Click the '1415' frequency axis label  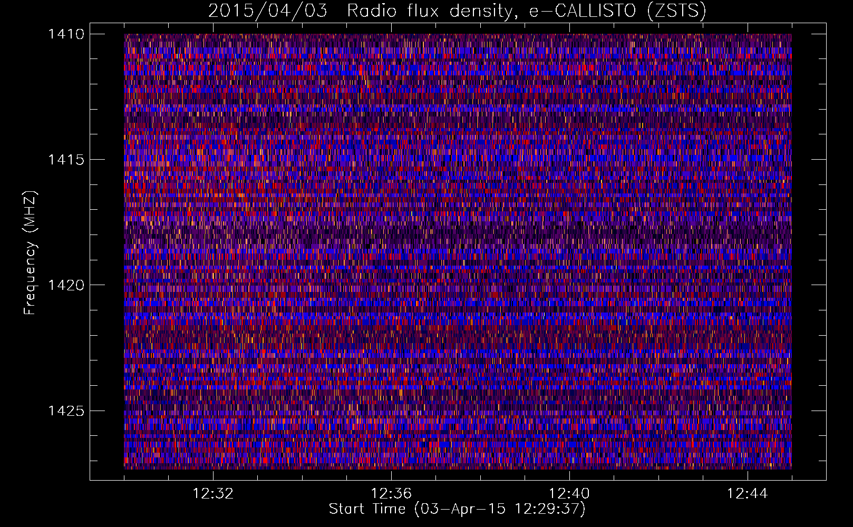pos(66,160)
